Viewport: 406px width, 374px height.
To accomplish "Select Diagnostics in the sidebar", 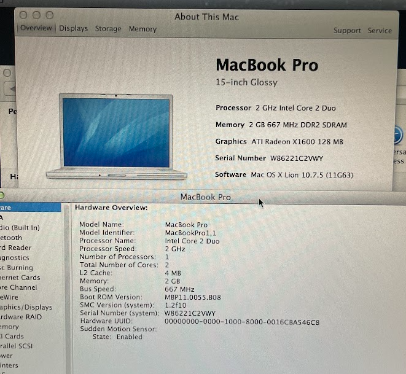I will coord(15,257).
